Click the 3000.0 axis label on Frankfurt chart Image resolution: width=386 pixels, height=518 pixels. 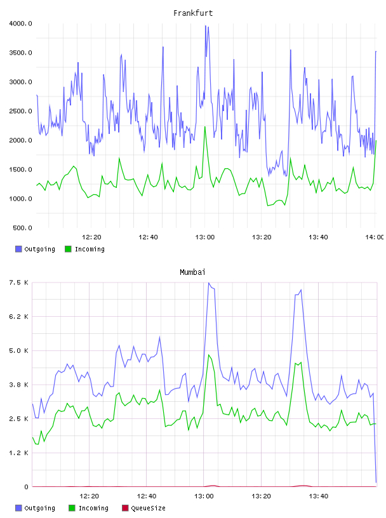[20, 82]
